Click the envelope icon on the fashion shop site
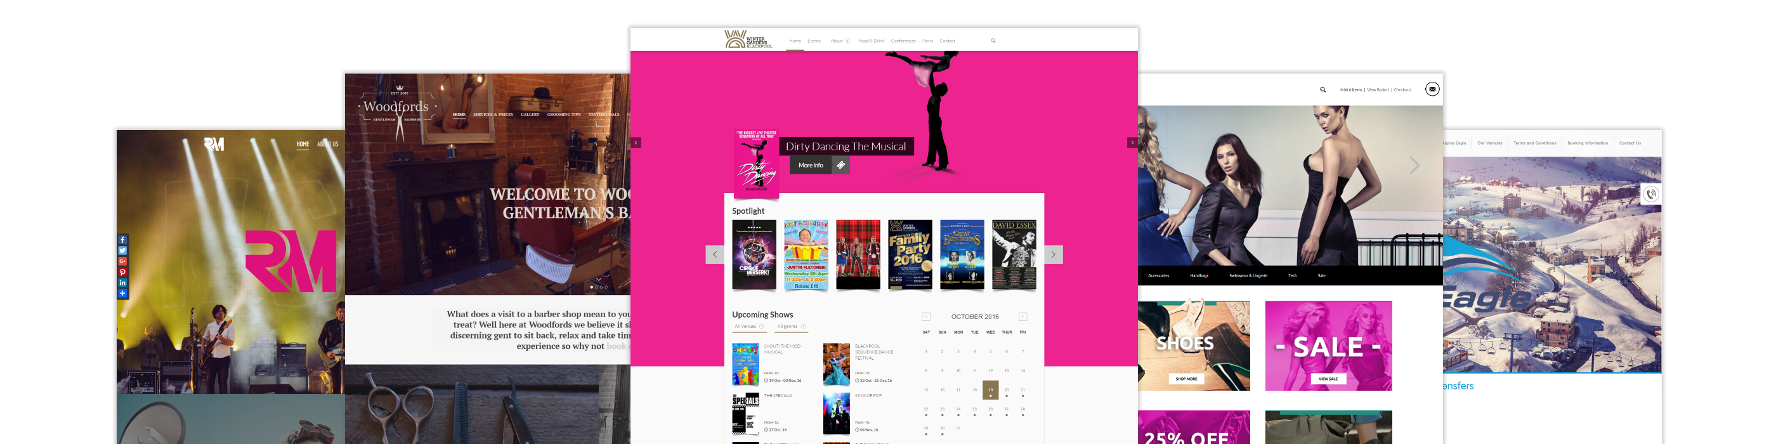1776x444 pixels. 1432,89
